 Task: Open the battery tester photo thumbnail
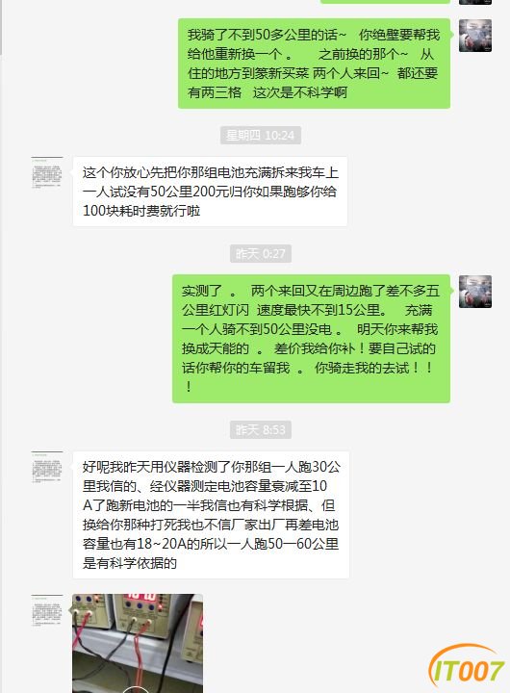pos(138,643)
